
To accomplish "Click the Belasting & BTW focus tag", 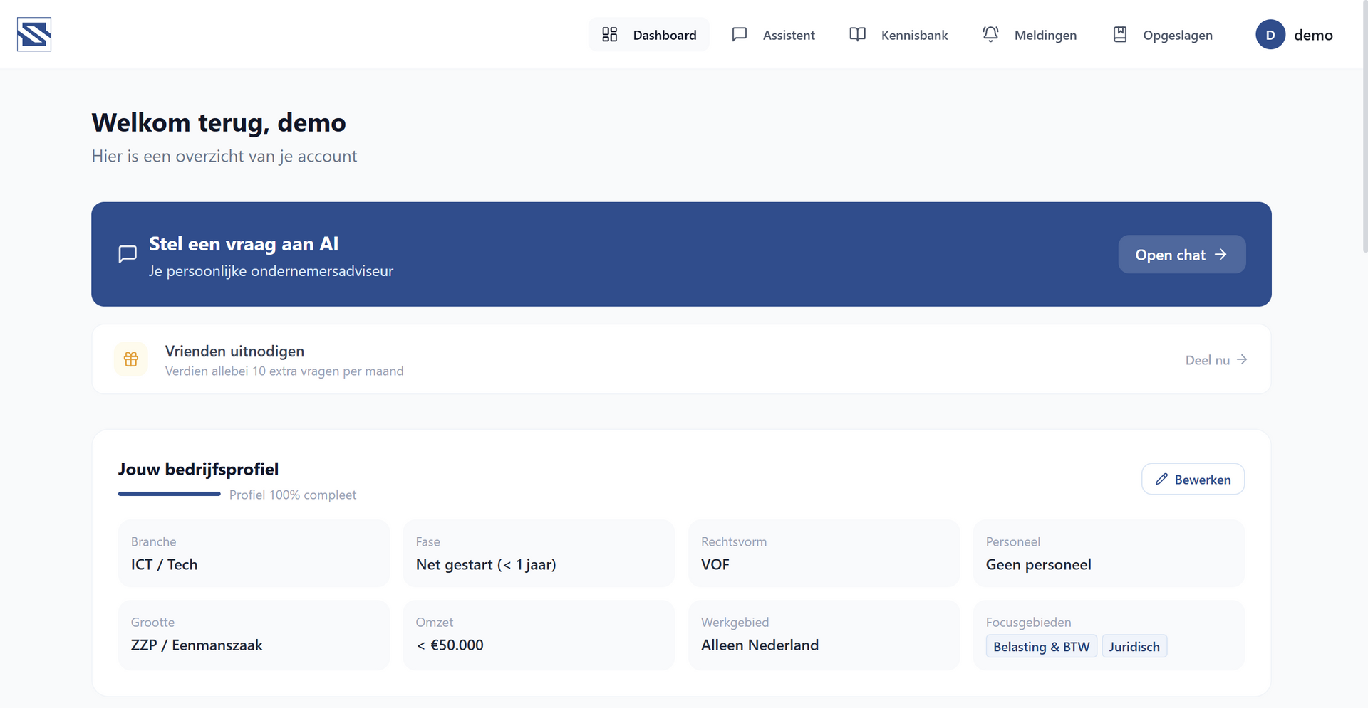I will click(1041, 646).
